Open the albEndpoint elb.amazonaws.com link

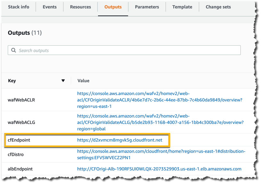tap(159, 169)
